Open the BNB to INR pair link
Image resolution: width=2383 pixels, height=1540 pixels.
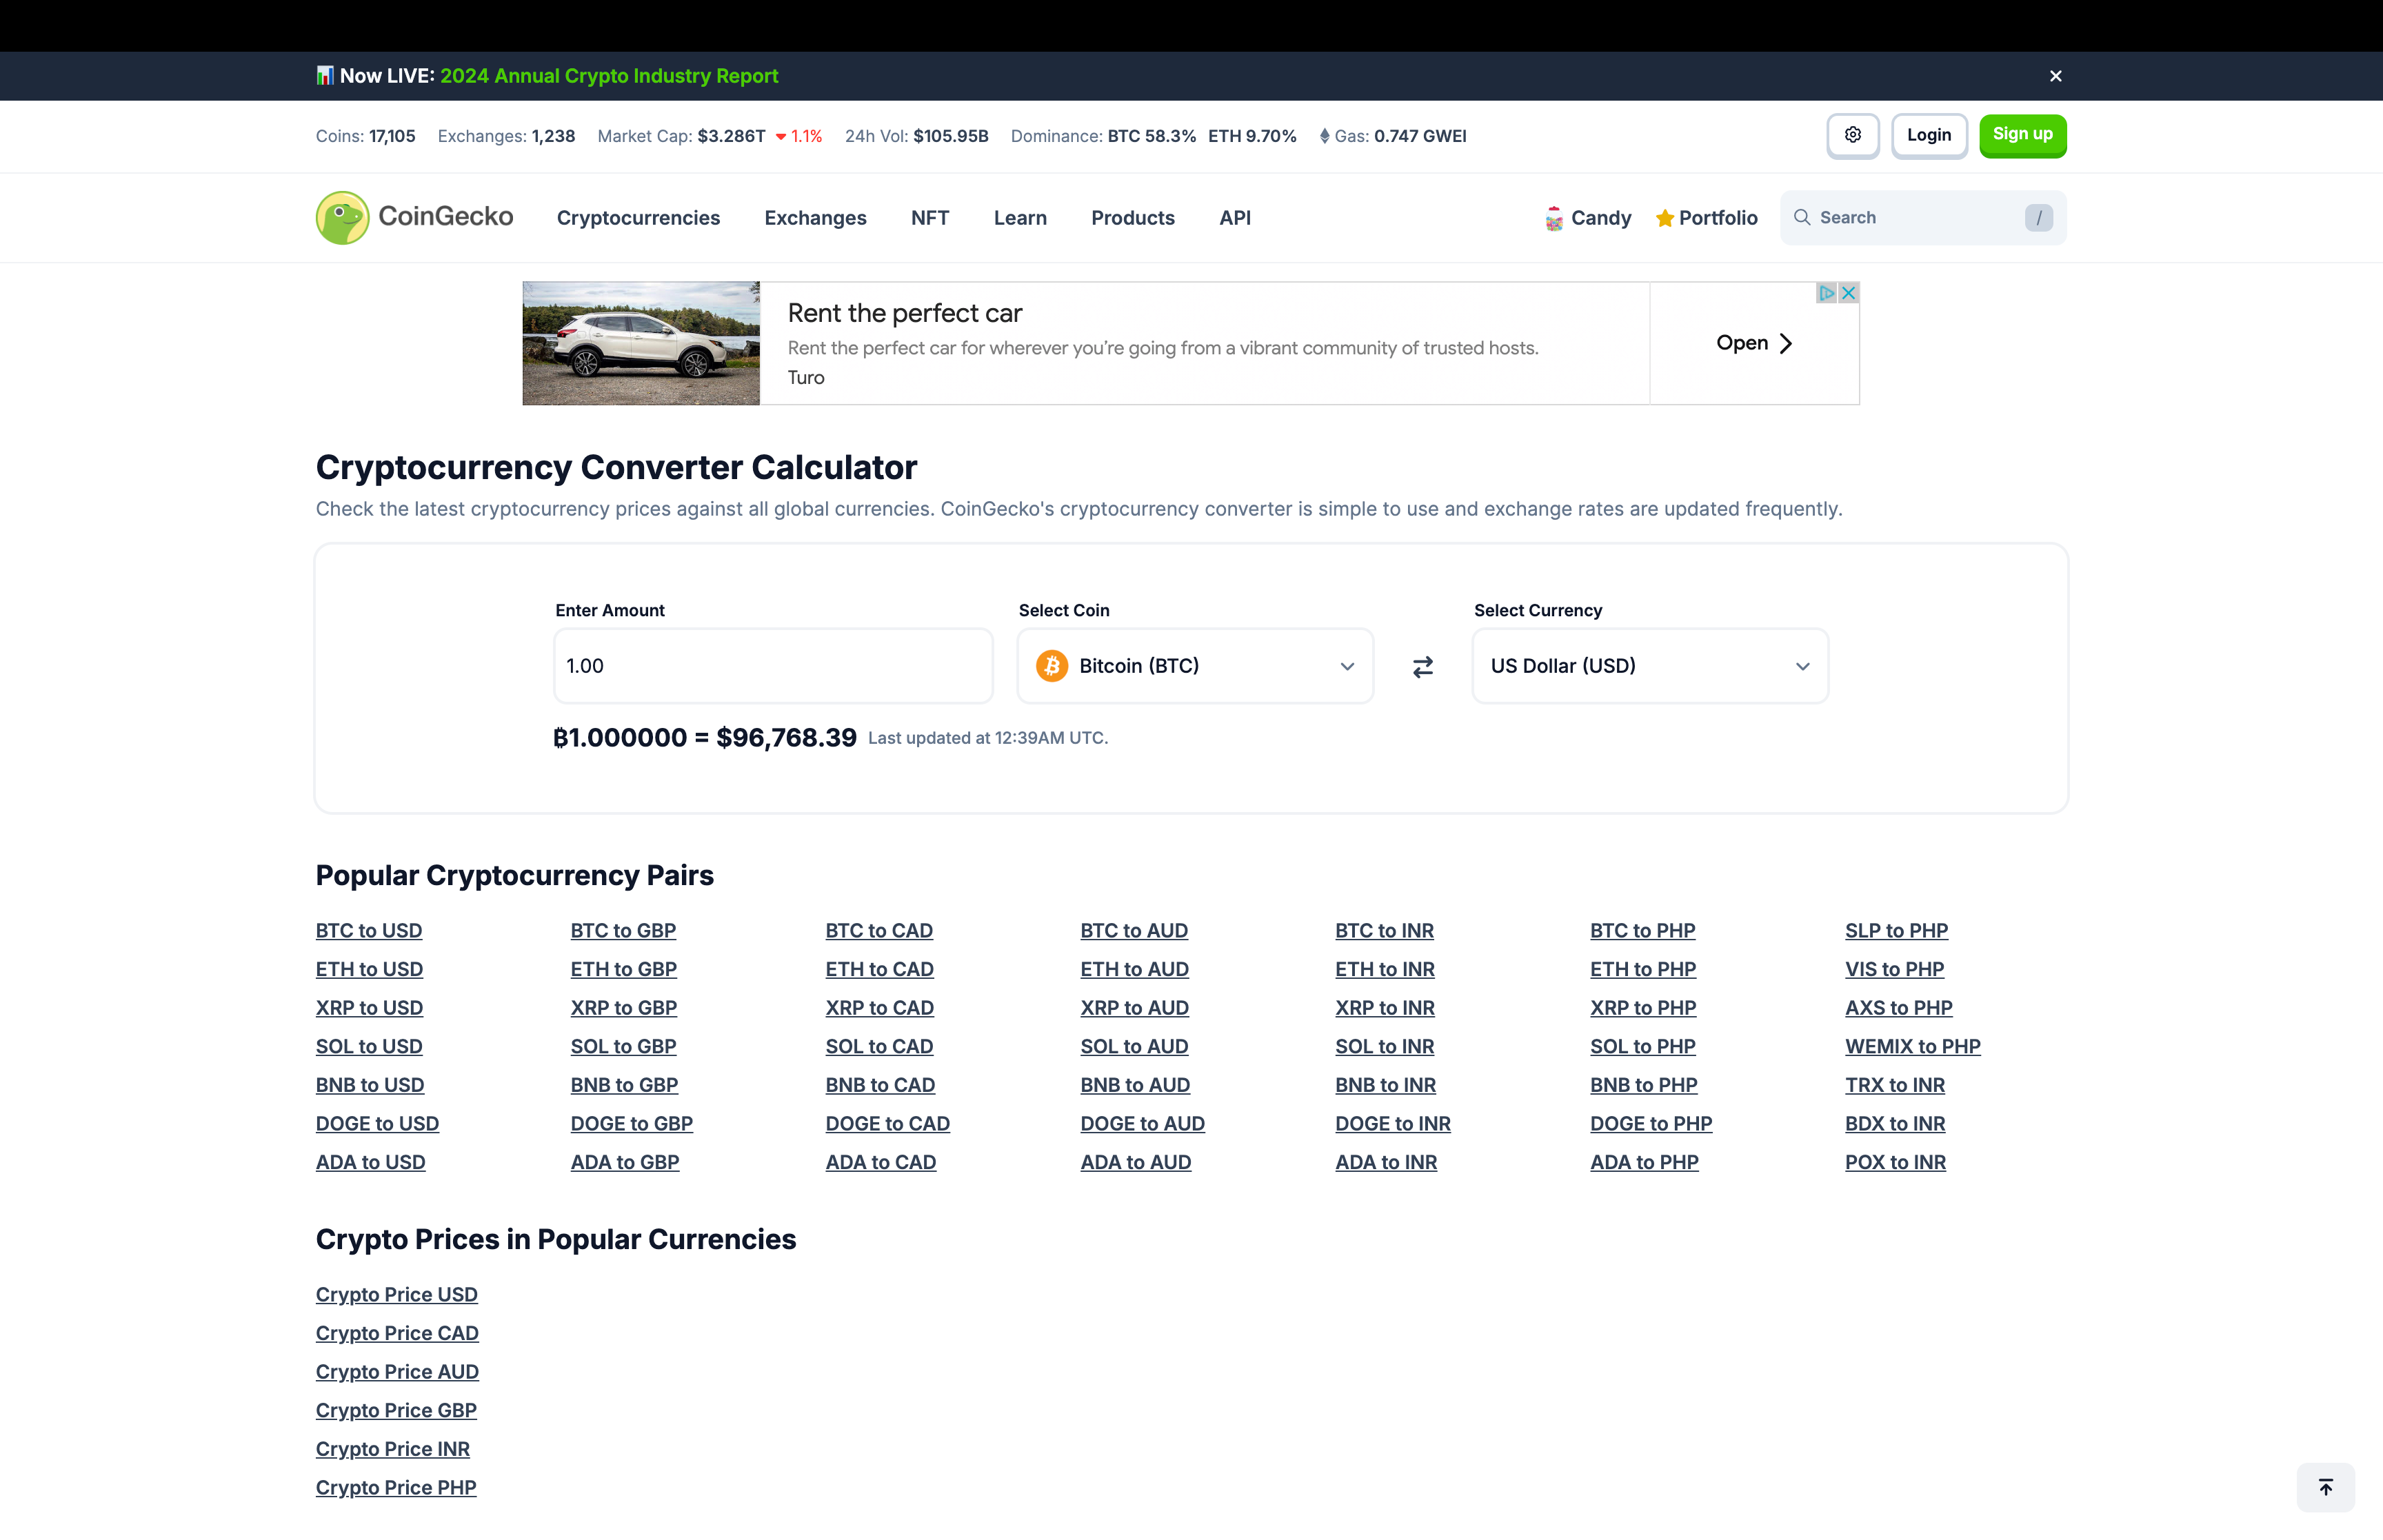click(1385, 1086)
